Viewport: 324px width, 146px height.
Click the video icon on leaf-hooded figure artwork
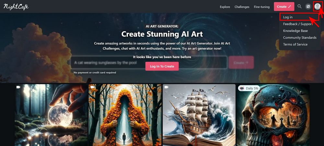[92, 87]
